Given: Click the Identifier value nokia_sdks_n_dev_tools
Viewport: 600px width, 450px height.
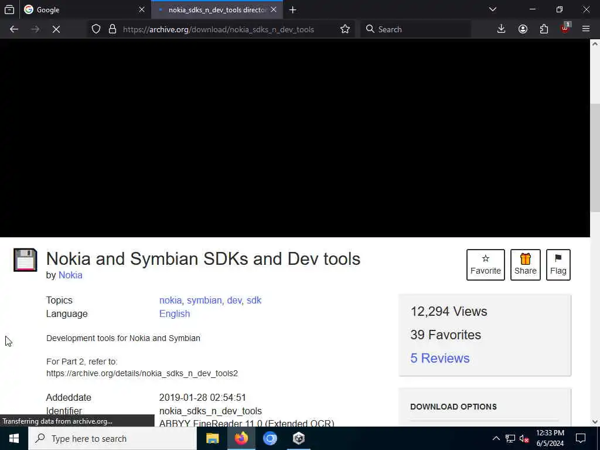Looking at the screenshot, I should pos(210,411).
